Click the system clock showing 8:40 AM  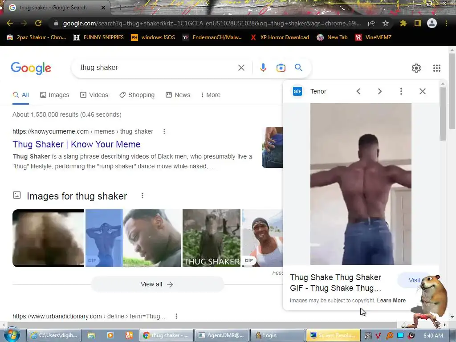(x=433, y=336)
